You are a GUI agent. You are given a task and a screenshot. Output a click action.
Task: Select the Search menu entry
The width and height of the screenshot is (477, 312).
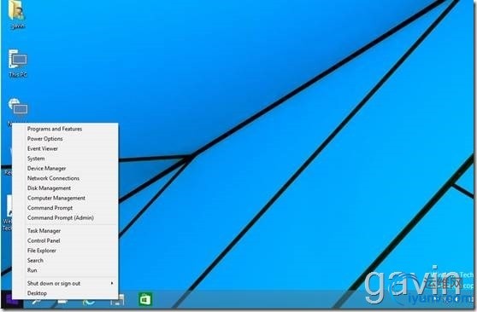click(65, 260)
